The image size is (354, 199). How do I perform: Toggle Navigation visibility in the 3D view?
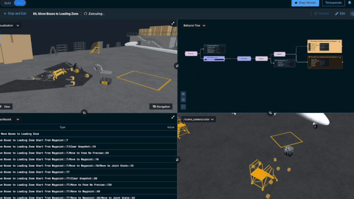(161, 107)
